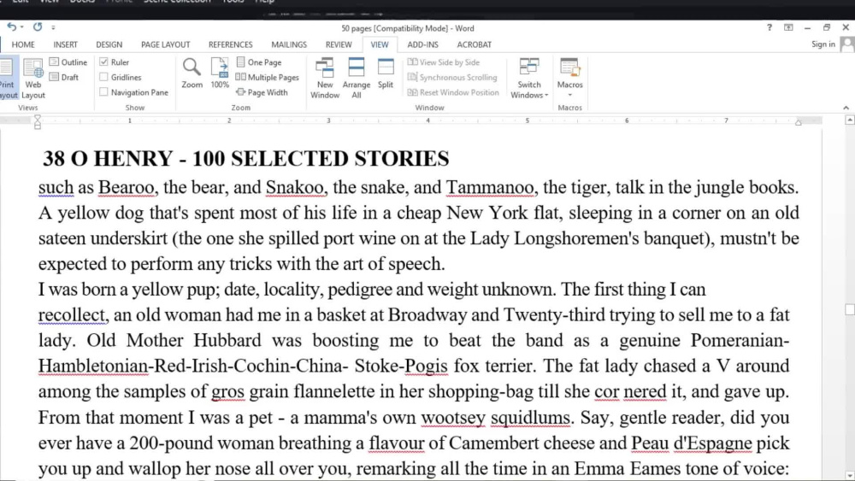The height and width of the screenshot is (481, 855).
Task: Split the document window
Action: tap(386, 73)
